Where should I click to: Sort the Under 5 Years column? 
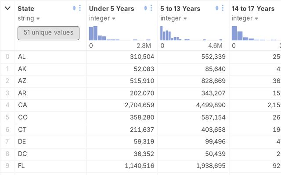click(x=145, y=8)
